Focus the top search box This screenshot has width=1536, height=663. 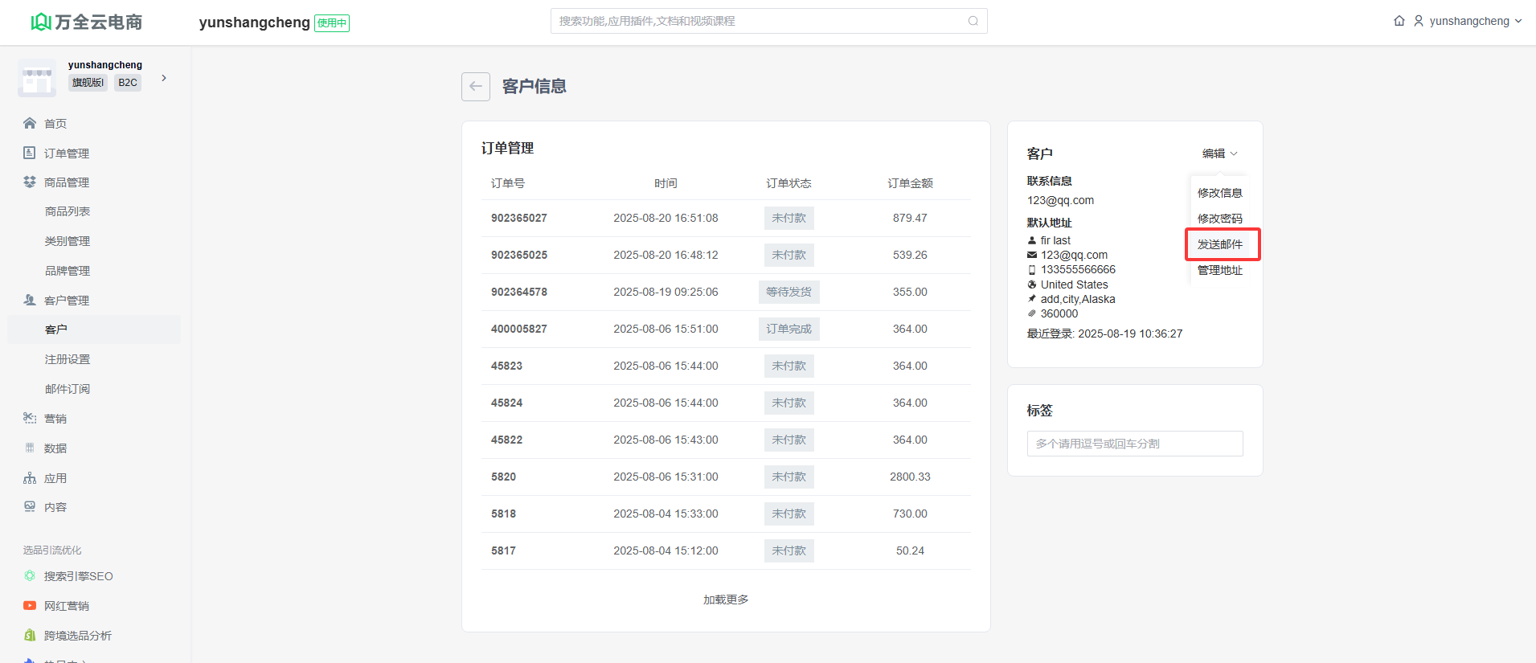click(760, 21)
